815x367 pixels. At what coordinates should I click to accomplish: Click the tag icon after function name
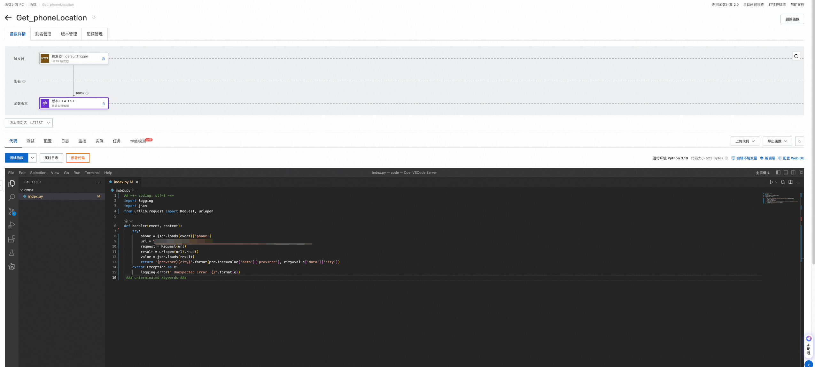(94, 18)
